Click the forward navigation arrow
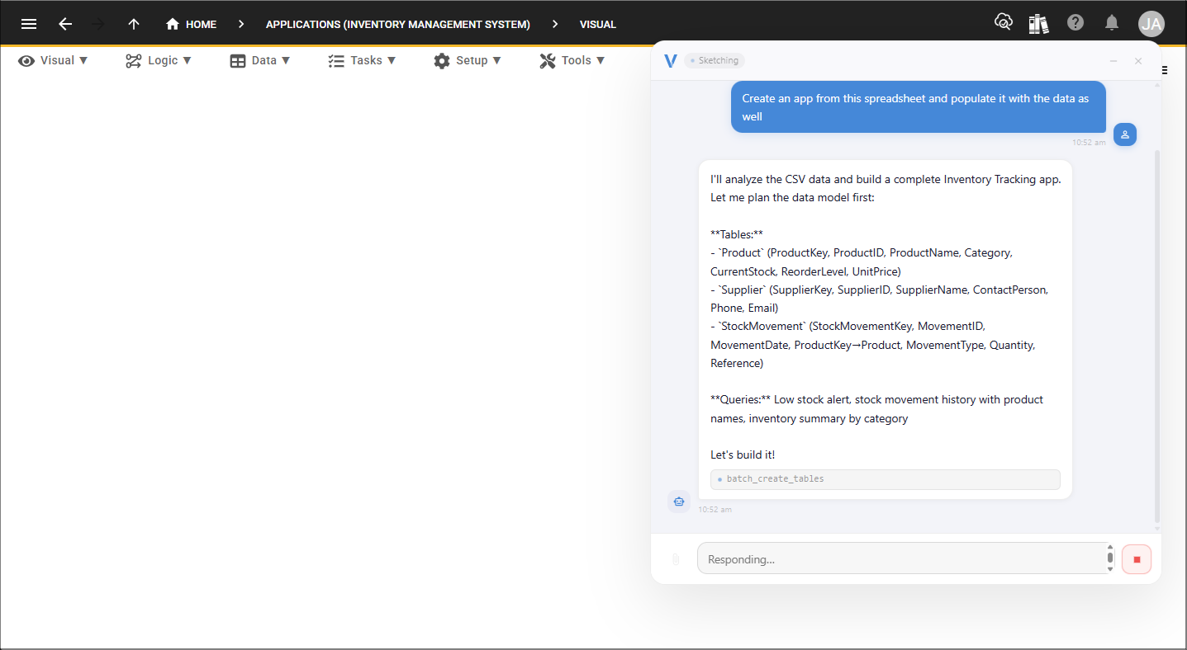Viewport: 1187px width, 650px height. tap(98, 24)
